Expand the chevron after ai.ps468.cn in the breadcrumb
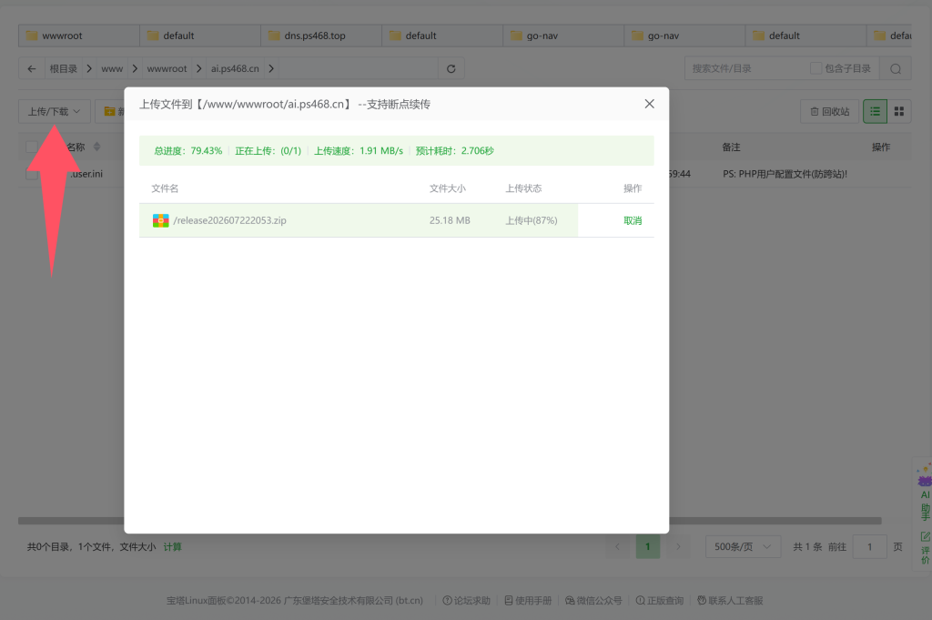The width and height of the screenshot is (932, 620). (271, 69)
